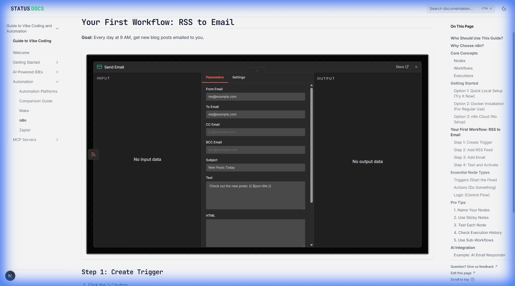Select the Parameters tab
Viewport: 515px width, 286px height.
pyautogui.click(x=215, y=77)
